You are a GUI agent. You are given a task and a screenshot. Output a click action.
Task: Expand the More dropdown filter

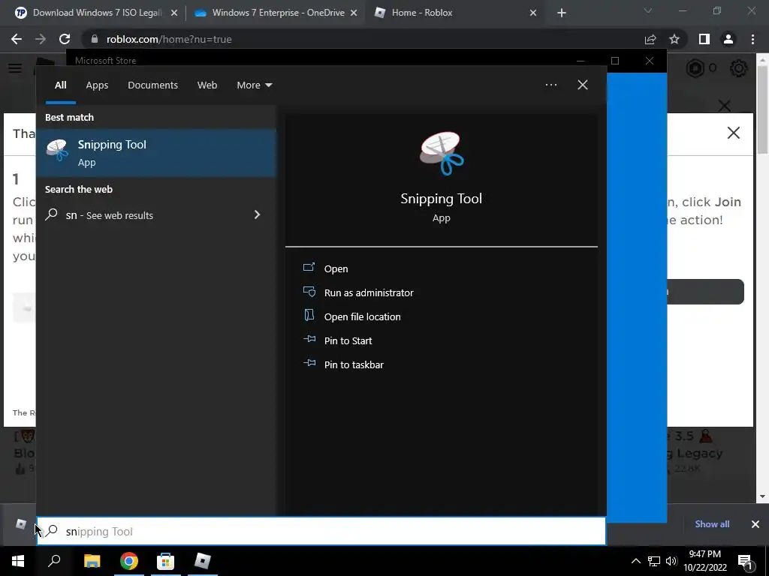point(254,85)
